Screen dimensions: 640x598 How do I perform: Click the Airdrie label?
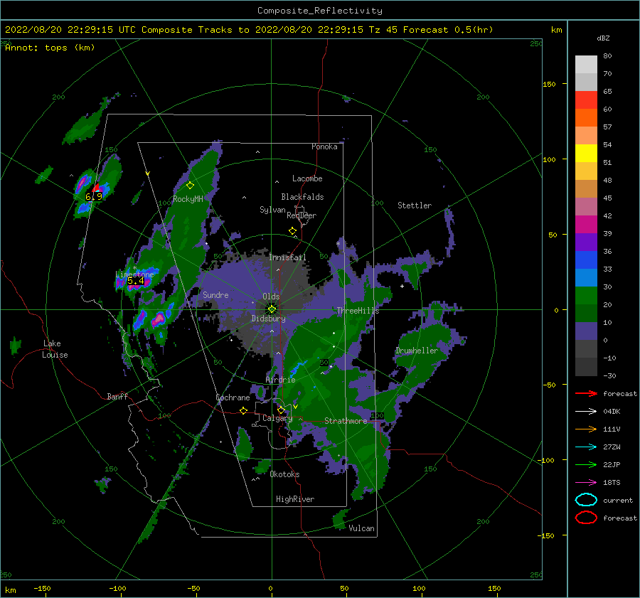tap(280, 380)
